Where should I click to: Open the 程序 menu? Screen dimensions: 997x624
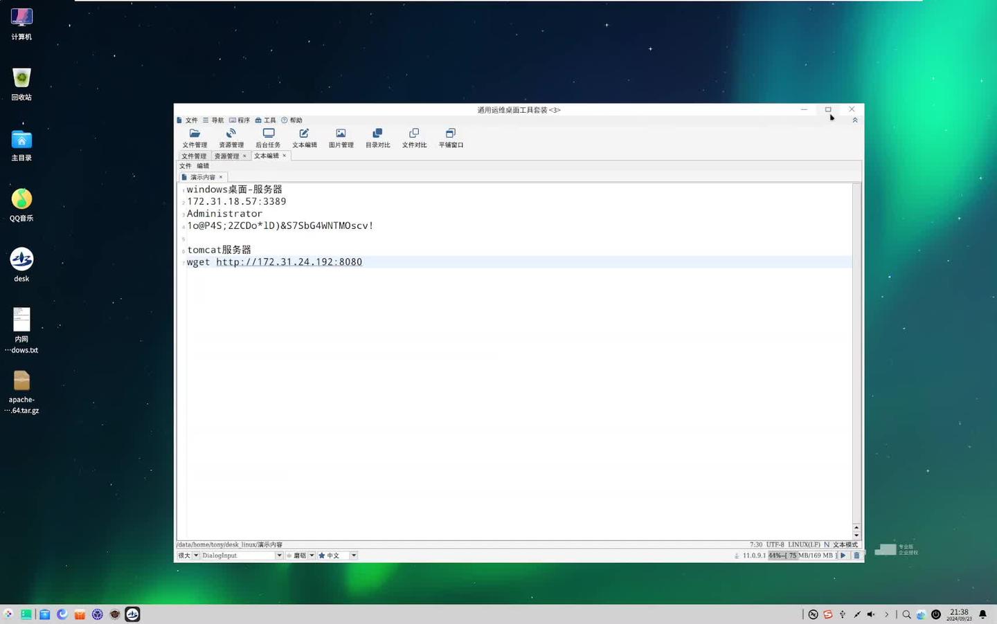click(x=240, y=120)
